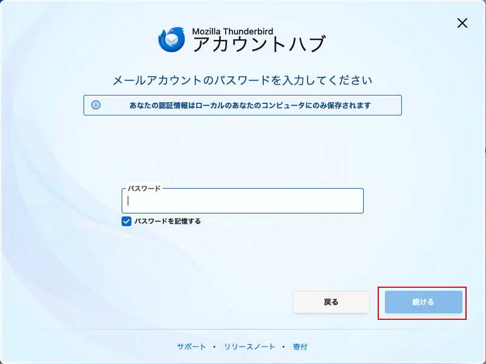The height and width of the screenshot is (364, 486).
Task: Click the Mozilla Thunderbird text above the title
Action: pos(232,31)
